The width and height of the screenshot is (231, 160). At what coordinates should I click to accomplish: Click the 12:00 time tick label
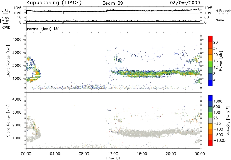[113, 154]
